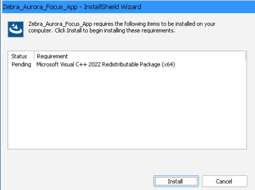Screen dimensions: 255x190
Task: Click blank dialog area left of Install button
Action: [78, 181]
